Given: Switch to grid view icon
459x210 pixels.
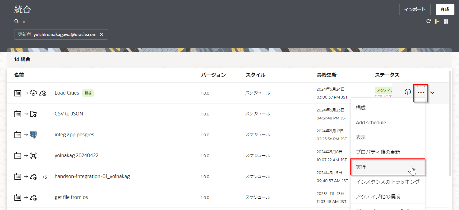Looking at the screenshot, I should pyautogui.click(x=446, y=21).
